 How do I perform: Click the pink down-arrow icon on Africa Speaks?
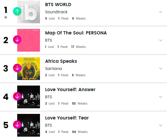pyautogui.click(x=17, y=68)
